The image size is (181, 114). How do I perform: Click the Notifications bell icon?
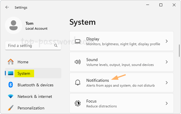click(x=78, y=83)
